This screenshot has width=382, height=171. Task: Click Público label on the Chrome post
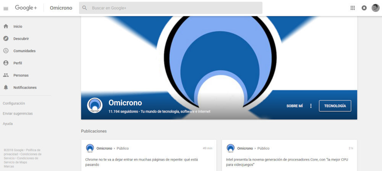(x=123, y=148)
